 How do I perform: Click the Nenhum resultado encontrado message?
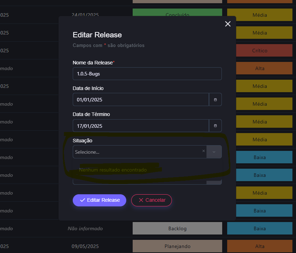click(113, 170)
